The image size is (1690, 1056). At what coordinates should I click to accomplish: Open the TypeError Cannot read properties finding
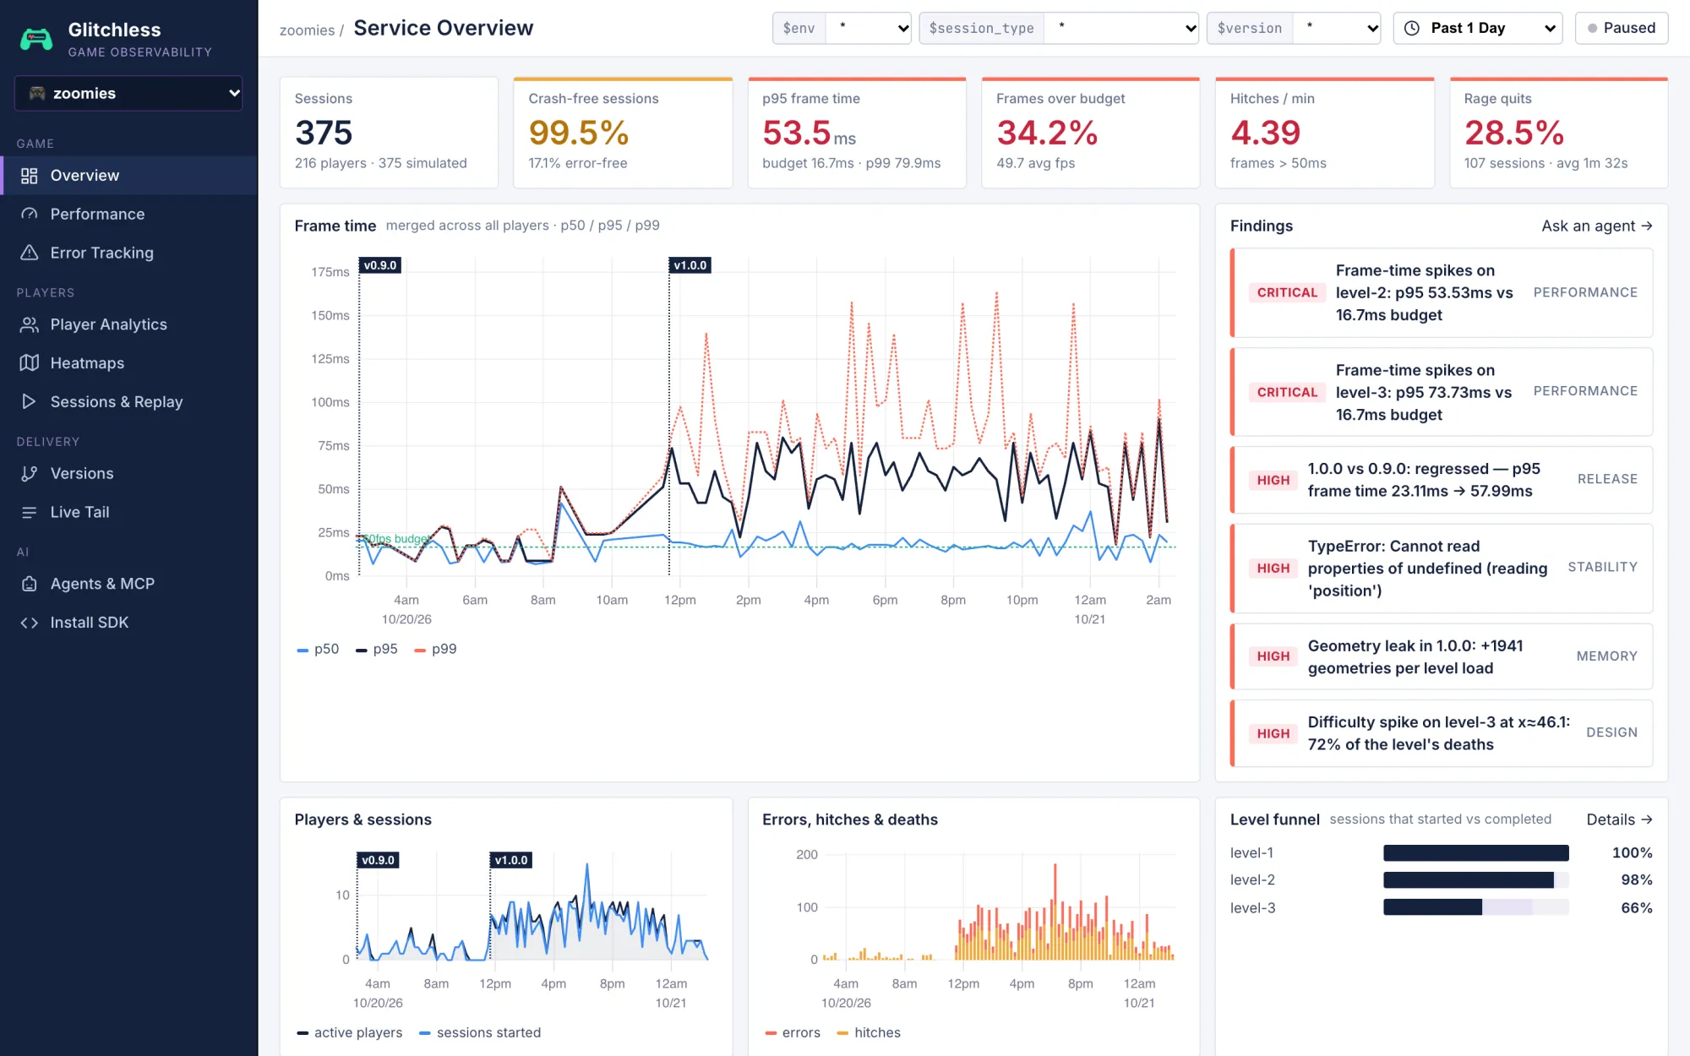tap(1442, 569)
